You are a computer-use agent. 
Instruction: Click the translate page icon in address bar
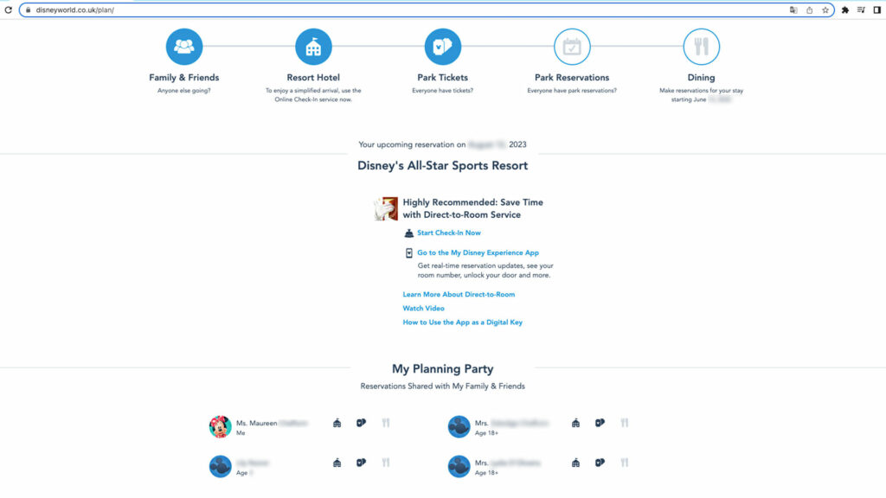[793, 10]
